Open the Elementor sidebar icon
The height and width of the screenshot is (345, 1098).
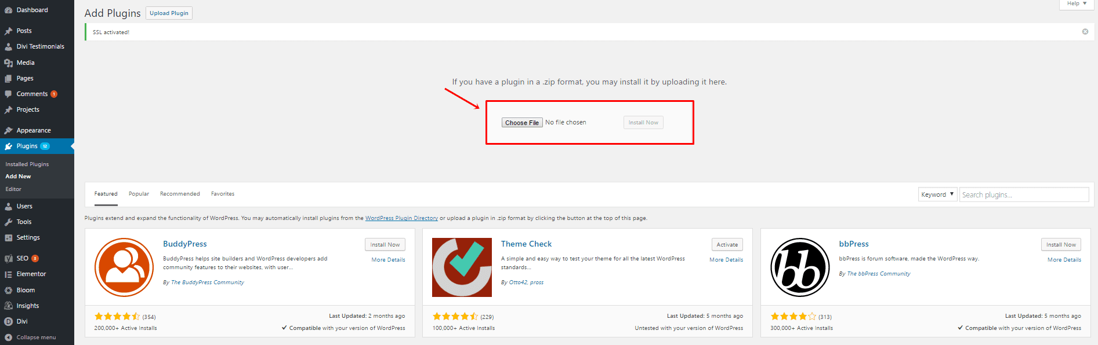click(8, 274)
